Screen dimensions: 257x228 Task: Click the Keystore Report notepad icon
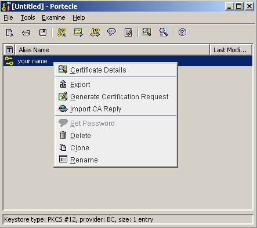tap(129, 32)
